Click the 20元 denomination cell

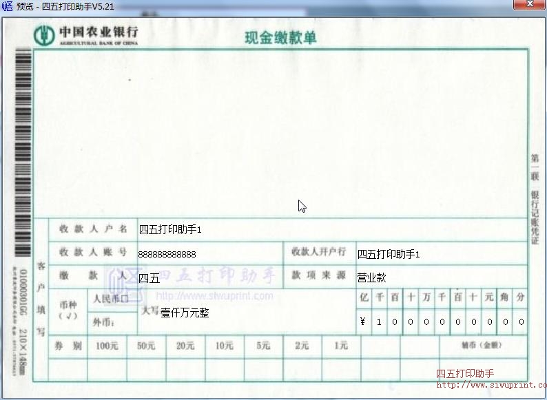(185, 346)
